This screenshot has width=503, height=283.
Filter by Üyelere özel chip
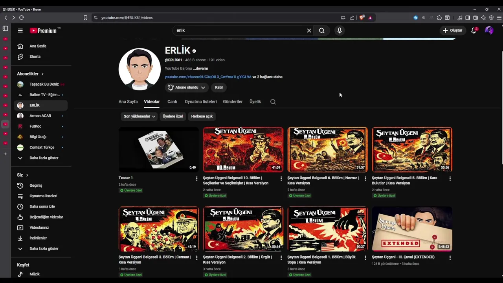(173, 116)
